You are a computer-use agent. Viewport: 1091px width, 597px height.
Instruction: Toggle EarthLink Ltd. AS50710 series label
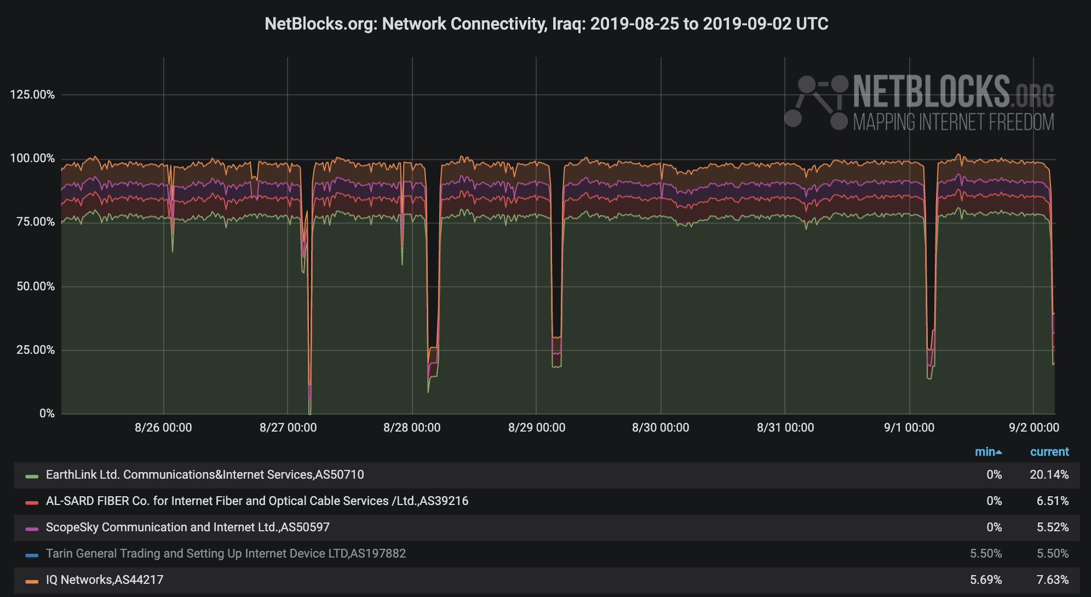click(205, 475)
